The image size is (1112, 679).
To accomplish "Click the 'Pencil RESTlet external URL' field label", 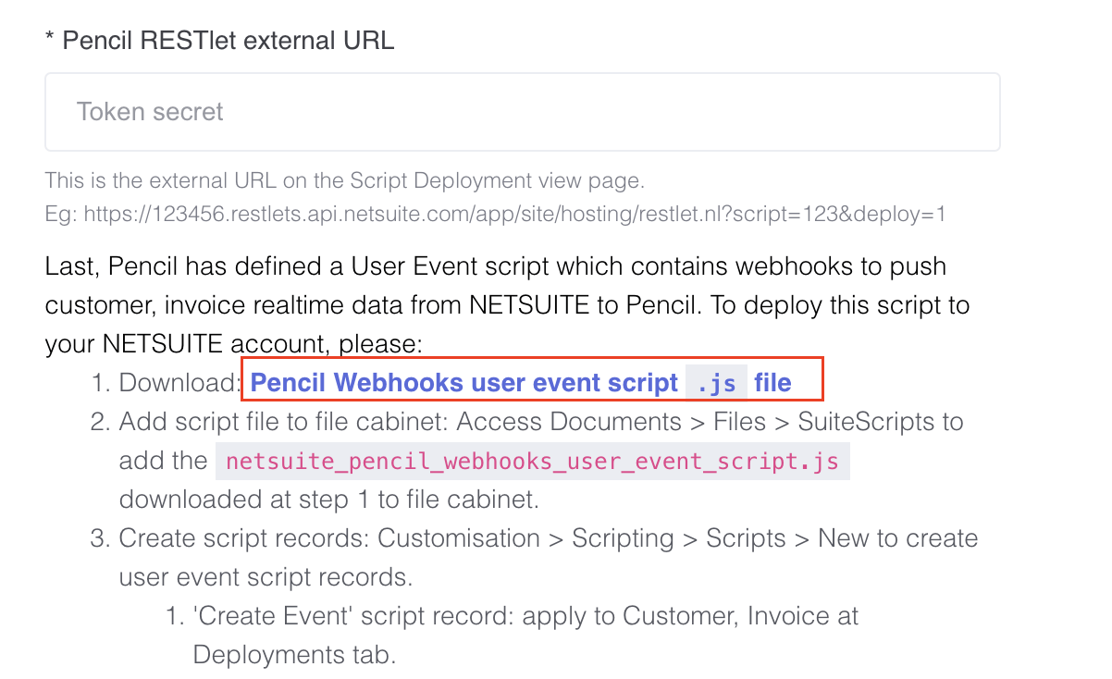I will point(218,40).
